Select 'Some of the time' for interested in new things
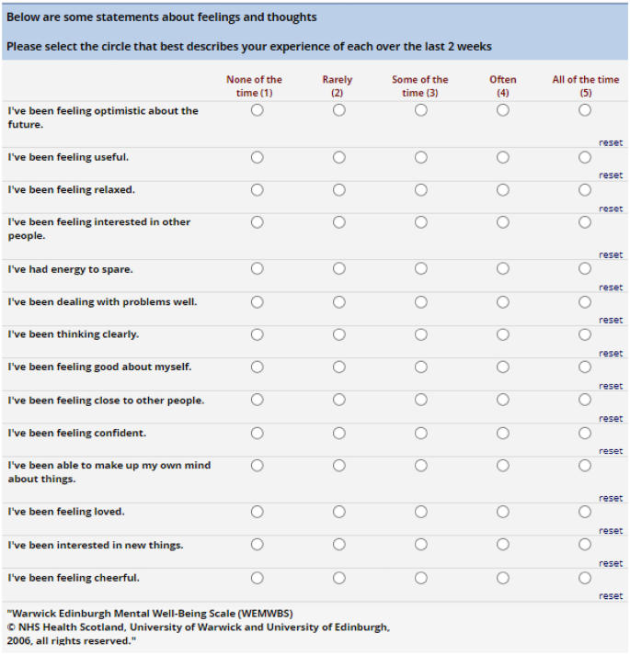 [420, 545]
